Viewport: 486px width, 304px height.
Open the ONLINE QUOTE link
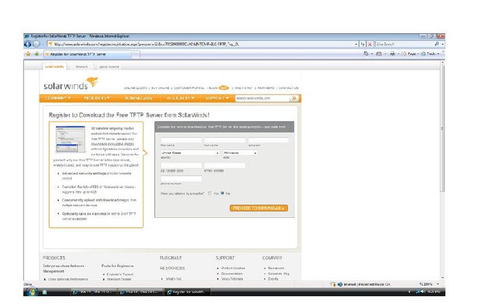pos(135,88)
